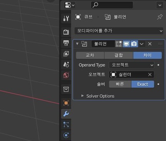Click the properties search field
Screen dimensions: 166x141
pyautogui.click(x=112, y=5)
